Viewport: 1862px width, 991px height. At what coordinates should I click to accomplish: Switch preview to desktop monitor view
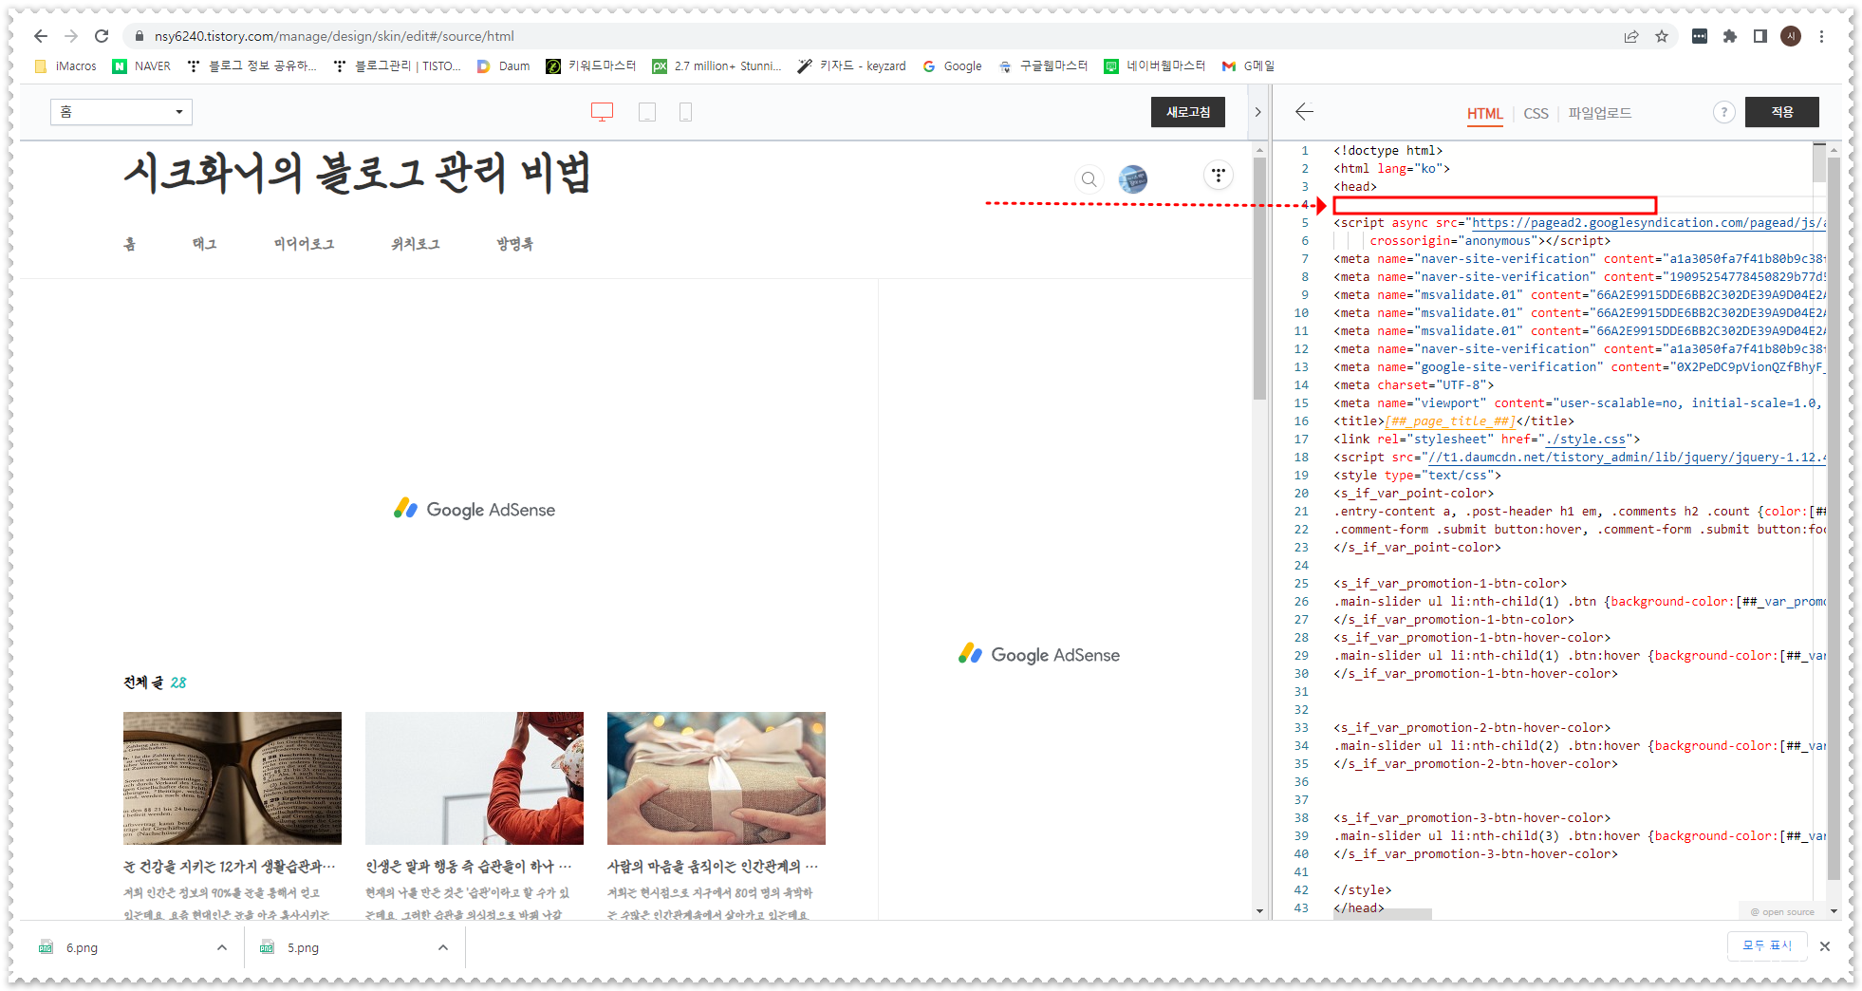(602, 112)
